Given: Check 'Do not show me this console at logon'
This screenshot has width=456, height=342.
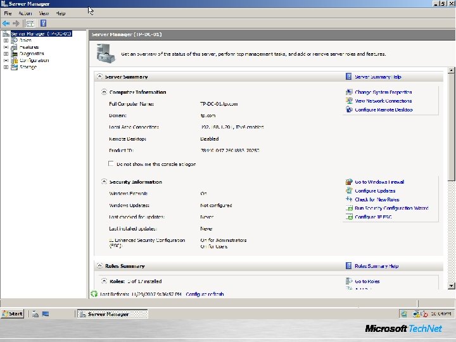Looking at the screenshot, I should (111, 164).
